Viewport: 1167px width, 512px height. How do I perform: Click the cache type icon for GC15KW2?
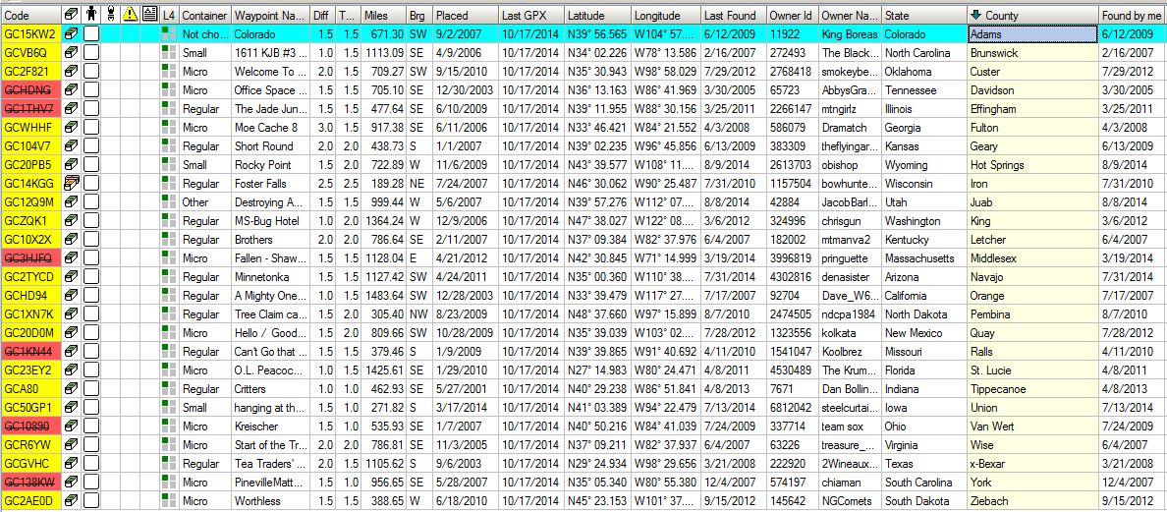pos(71,34)
